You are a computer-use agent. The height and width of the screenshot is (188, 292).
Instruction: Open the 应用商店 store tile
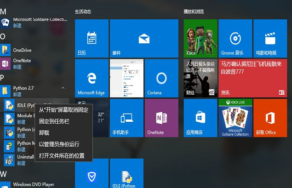pyautogui.click(x=200, y=118)
